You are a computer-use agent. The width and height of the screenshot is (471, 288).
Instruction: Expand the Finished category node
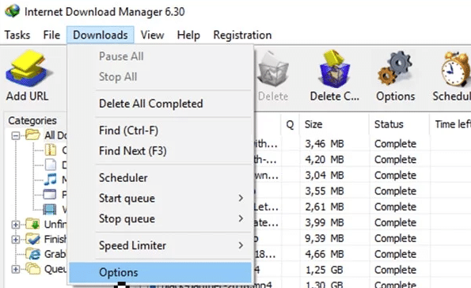pyautogui.click(x=15, y=240)
